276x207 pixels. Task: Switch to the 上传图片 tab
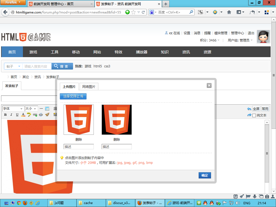pos(69,87)
